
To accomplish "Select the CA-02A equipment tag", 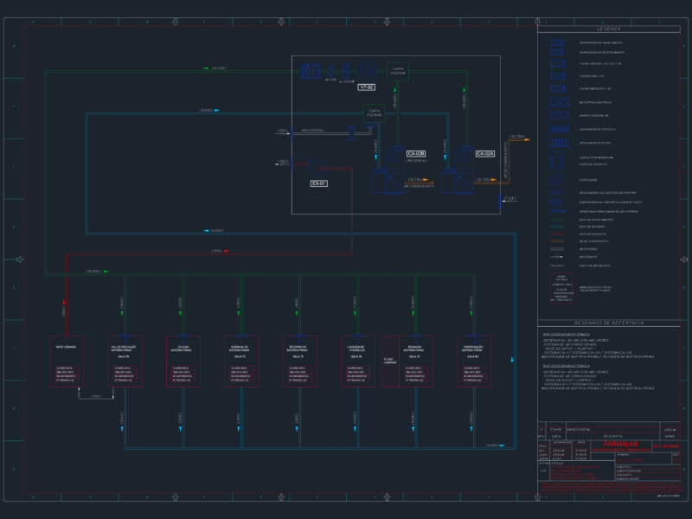I will click(485, 154).
